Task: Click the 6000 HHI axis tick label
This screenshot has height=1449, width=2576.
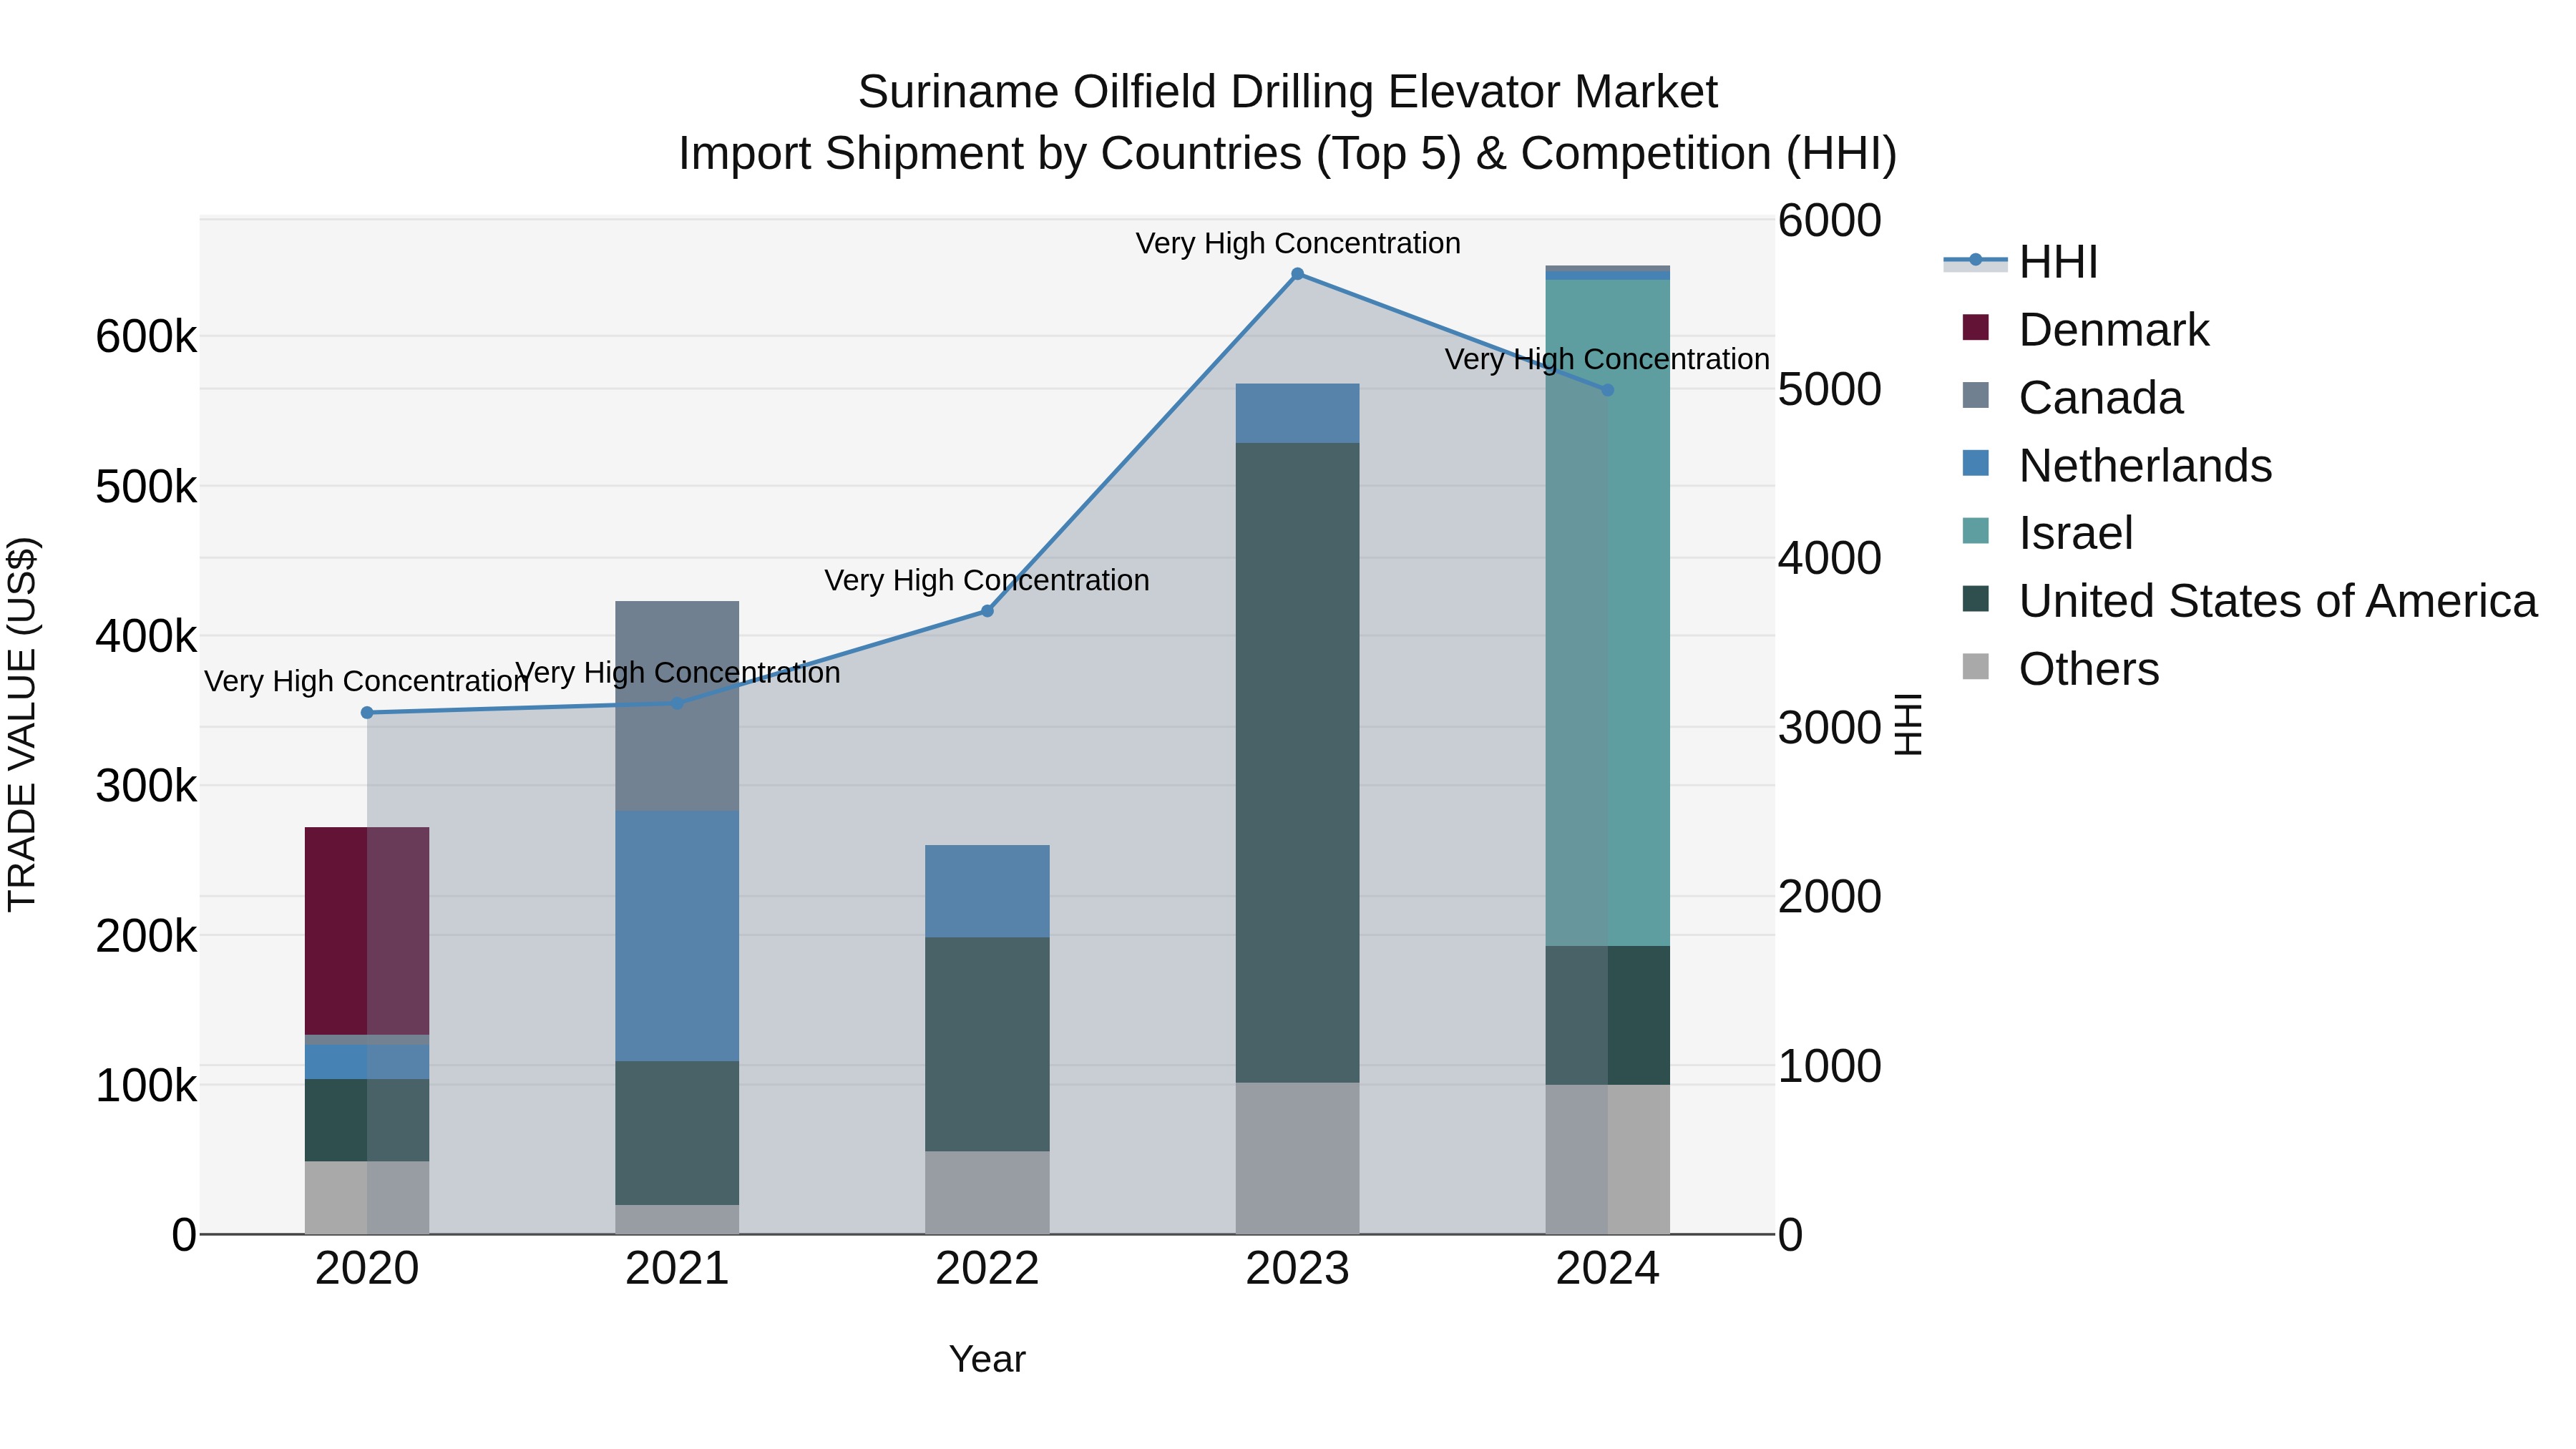Action: click(1829, 221)
